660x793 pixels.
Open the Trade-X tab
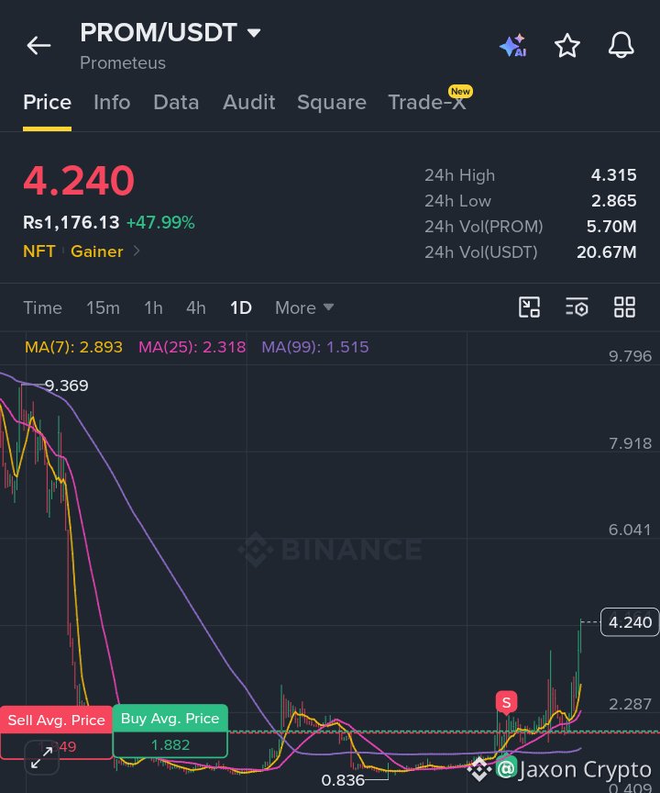[x=427, y=102]
